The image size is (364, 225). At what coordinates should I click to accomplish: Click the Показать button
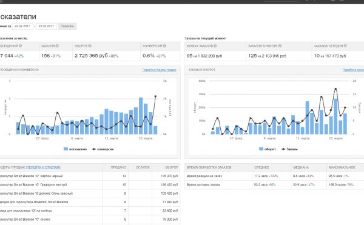tap(67, 26)
